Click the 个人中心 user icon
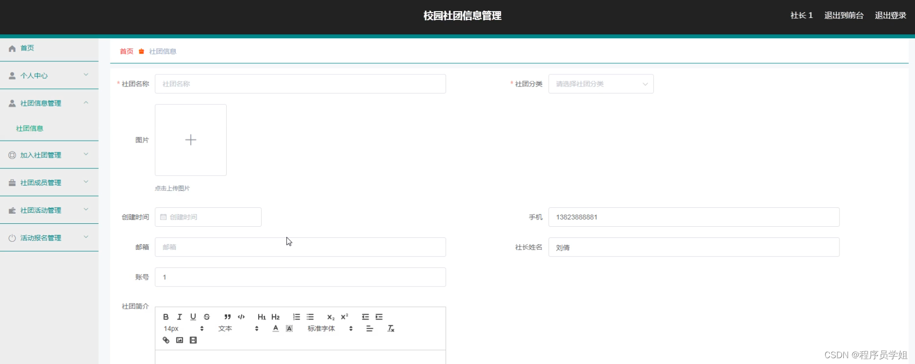Viewport: 915px width, 364px height. tap(12, 76)
